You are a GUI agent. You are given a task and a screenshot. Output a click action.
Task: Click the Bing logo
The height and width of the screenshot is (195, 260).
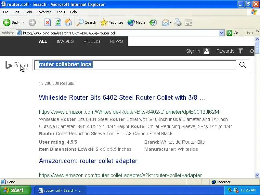pos(17,65)
